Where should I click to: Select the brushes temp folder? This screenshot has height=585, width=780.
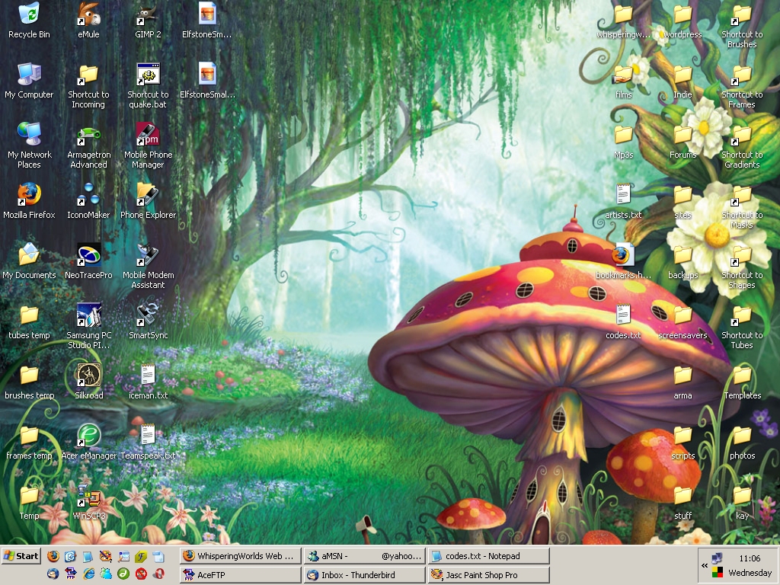[29, 382]
